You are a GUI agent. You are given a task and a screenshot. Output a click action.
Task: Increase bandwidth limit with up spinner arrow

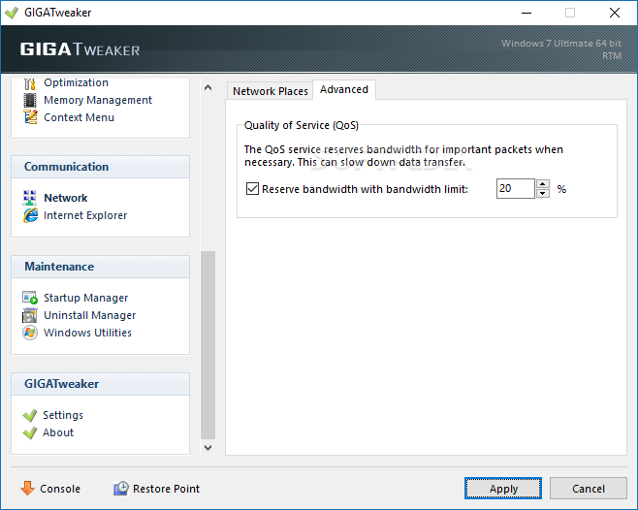[543, 184]
